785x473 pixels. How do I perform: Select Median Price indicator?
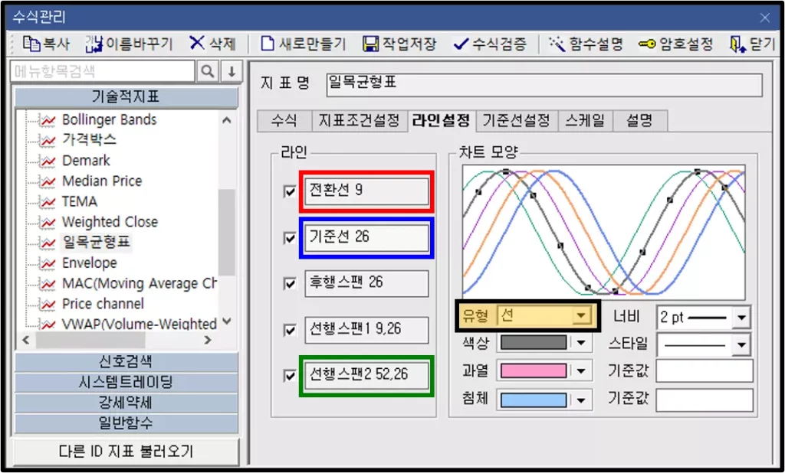tap(102, 181)
